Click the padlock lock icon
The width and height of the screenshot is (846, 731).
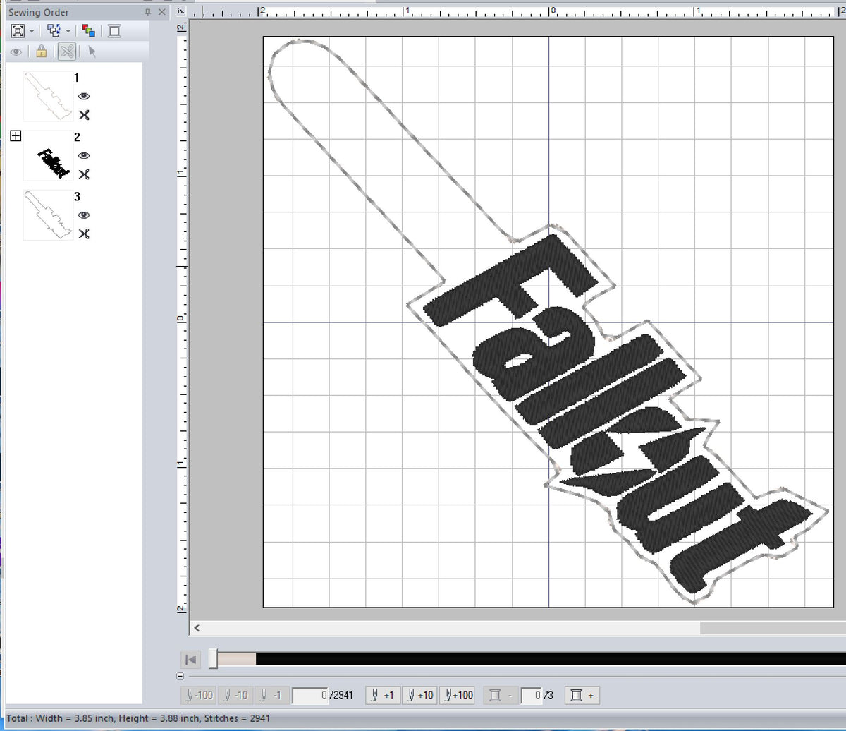click(x=42, y=52)
